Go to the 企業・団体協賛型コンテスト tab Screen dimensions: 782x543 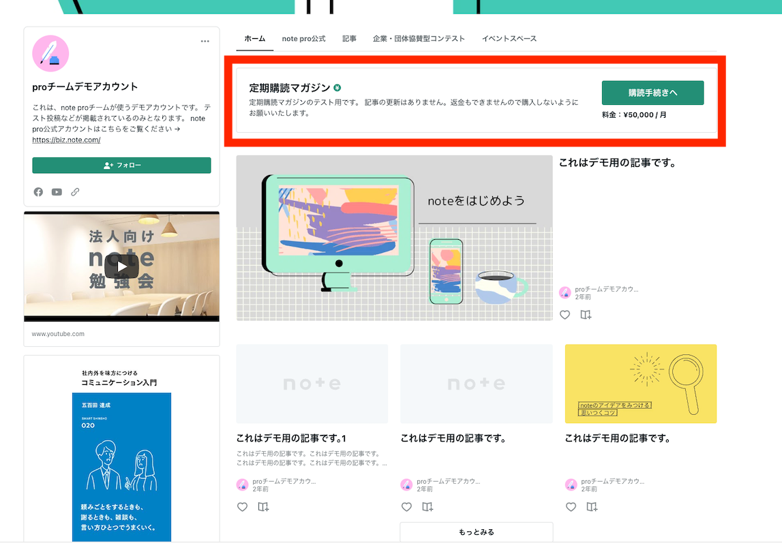point(419,38)
